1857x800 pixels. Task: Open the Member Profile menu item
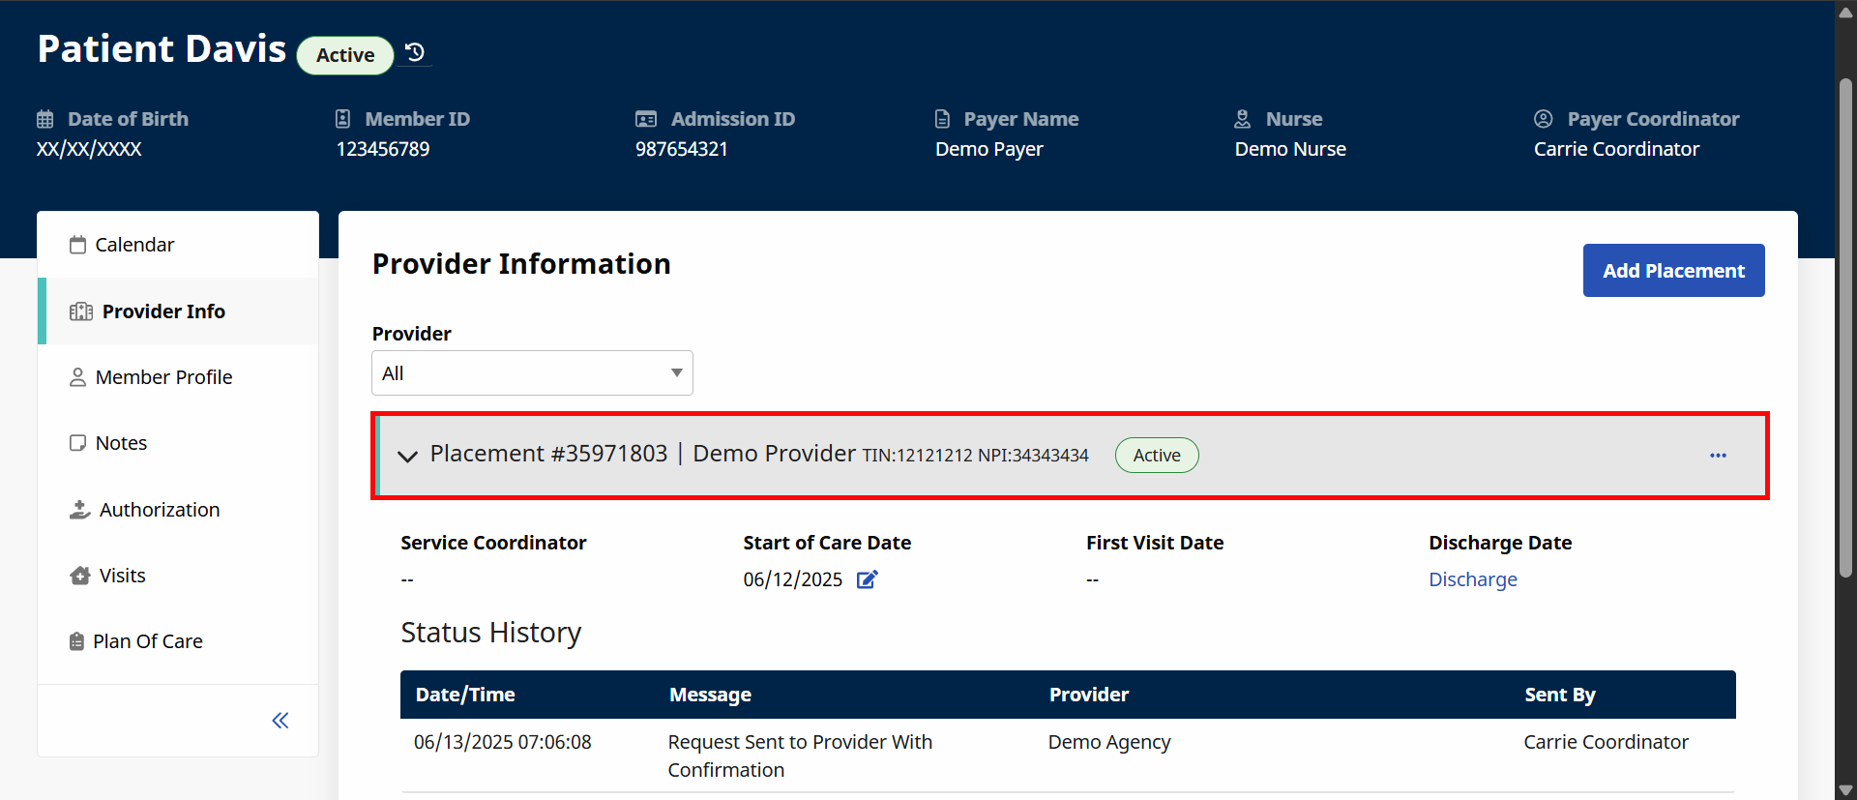pyautogui.click(x=163, y=377)
